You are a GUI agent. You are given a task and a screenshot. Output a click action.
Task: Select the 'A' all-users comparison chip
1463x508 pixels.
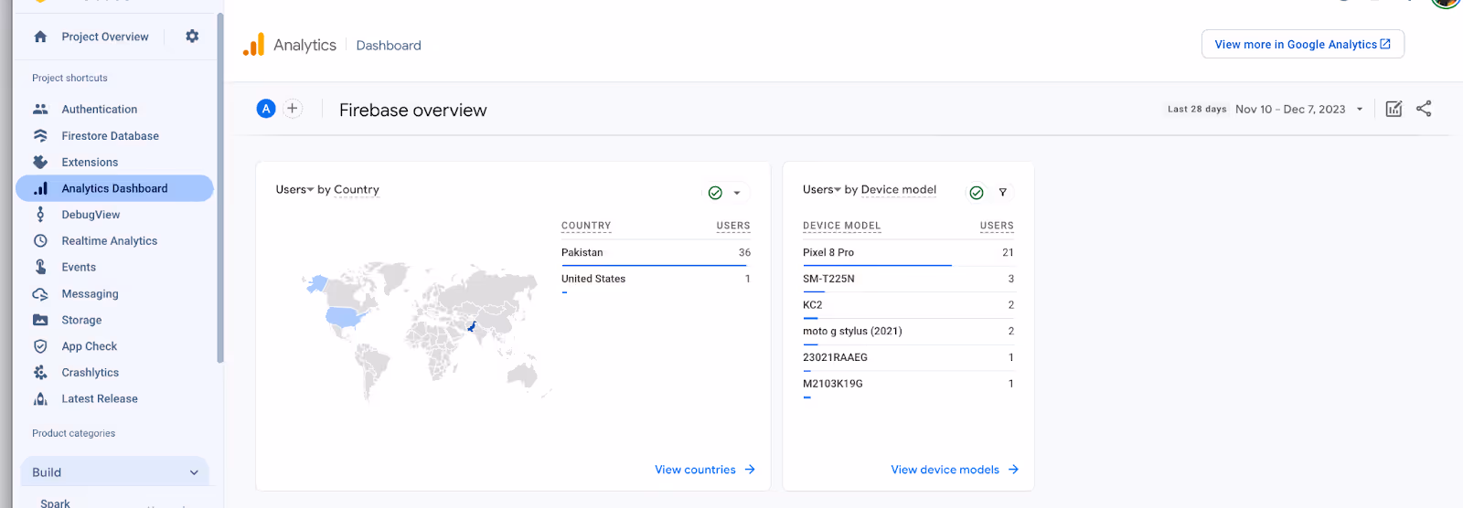[x=266, y=109]
